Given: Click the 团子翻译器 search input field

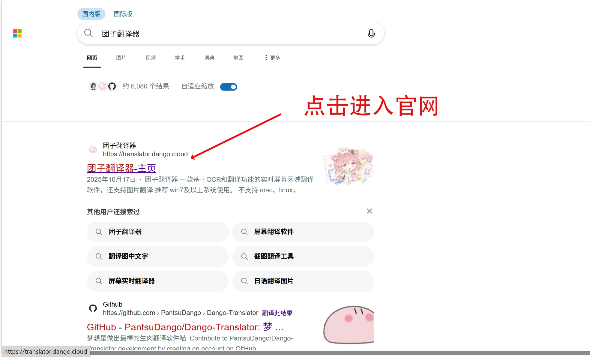Looking at the screenshot, I should click(x=231, y=34).
